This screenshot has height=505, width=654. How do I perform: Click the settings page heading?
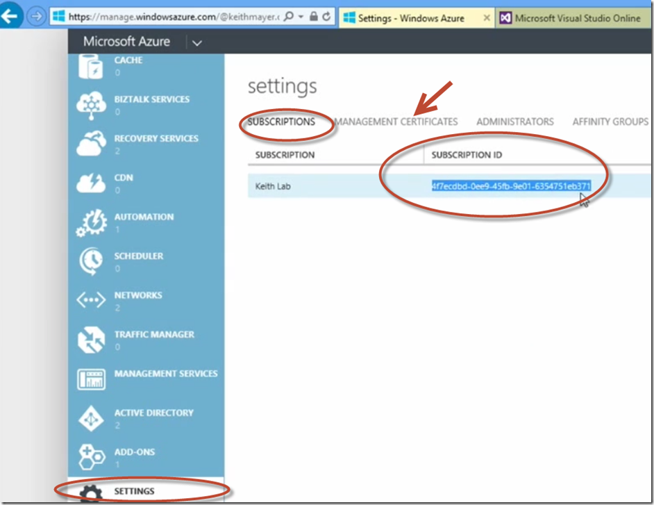pyautogui.click(x=283, y=87)
